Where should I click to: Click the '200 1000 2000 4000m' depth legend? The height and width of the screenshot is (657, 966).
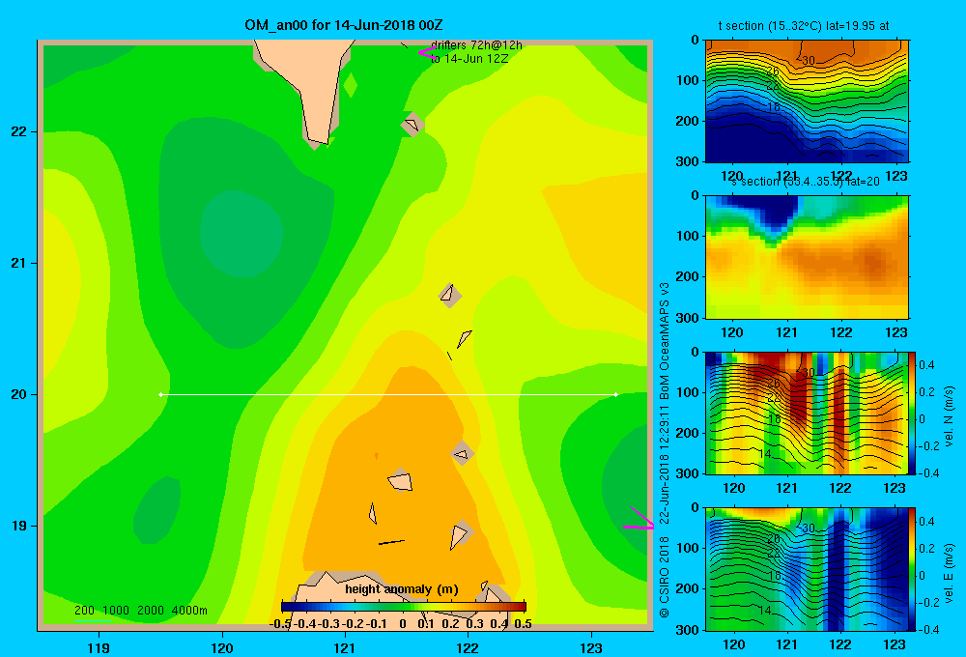(x=140, y=611)
